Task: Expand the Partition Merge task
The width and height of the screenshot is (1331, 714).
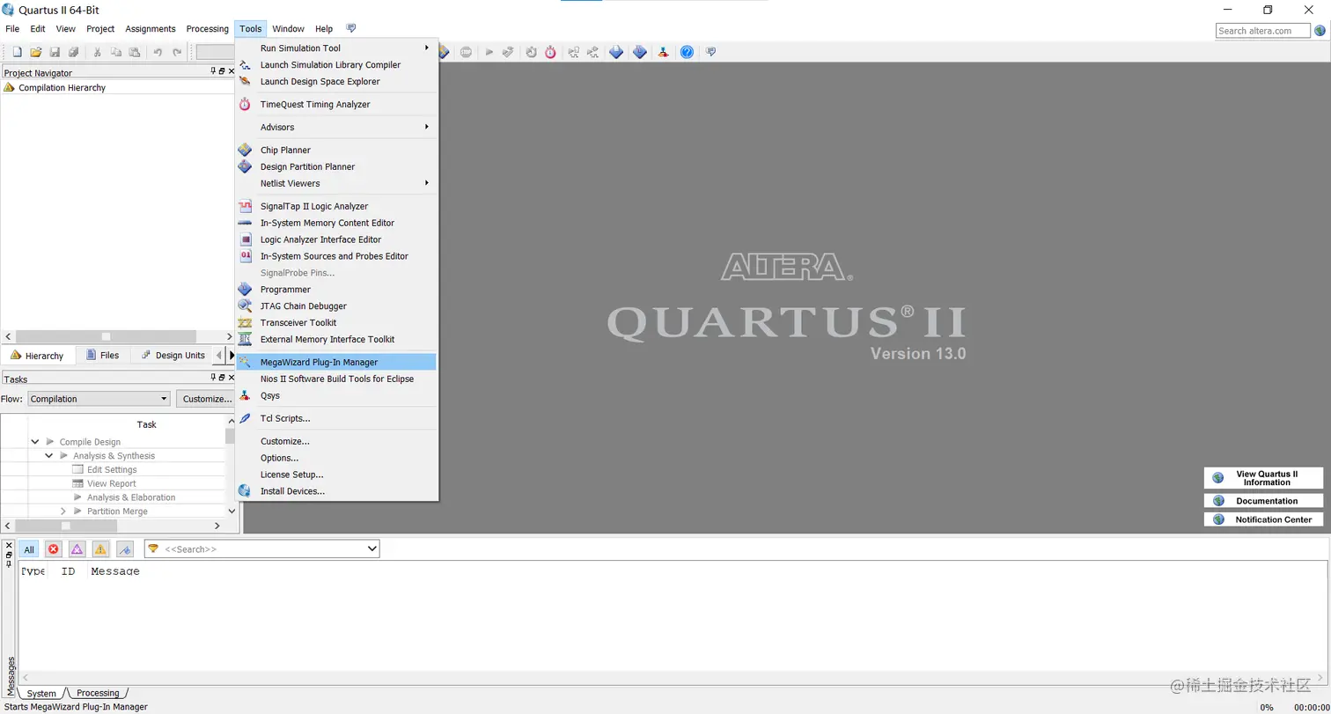Action: 63,512
